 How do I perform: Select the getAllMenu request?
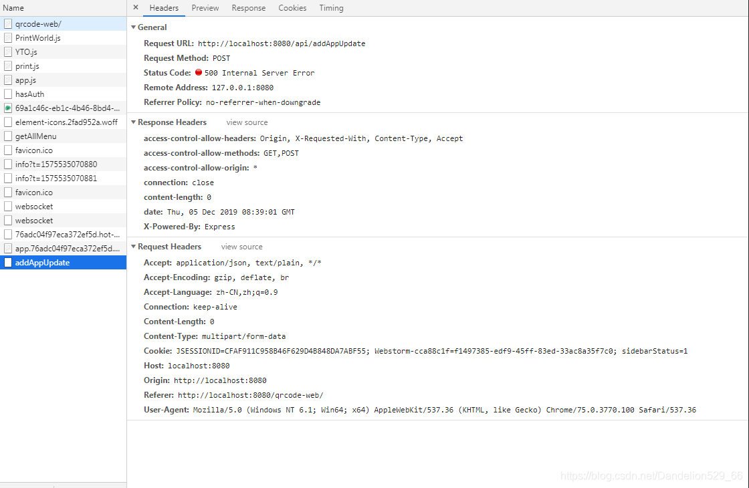(x=63, y=136)
